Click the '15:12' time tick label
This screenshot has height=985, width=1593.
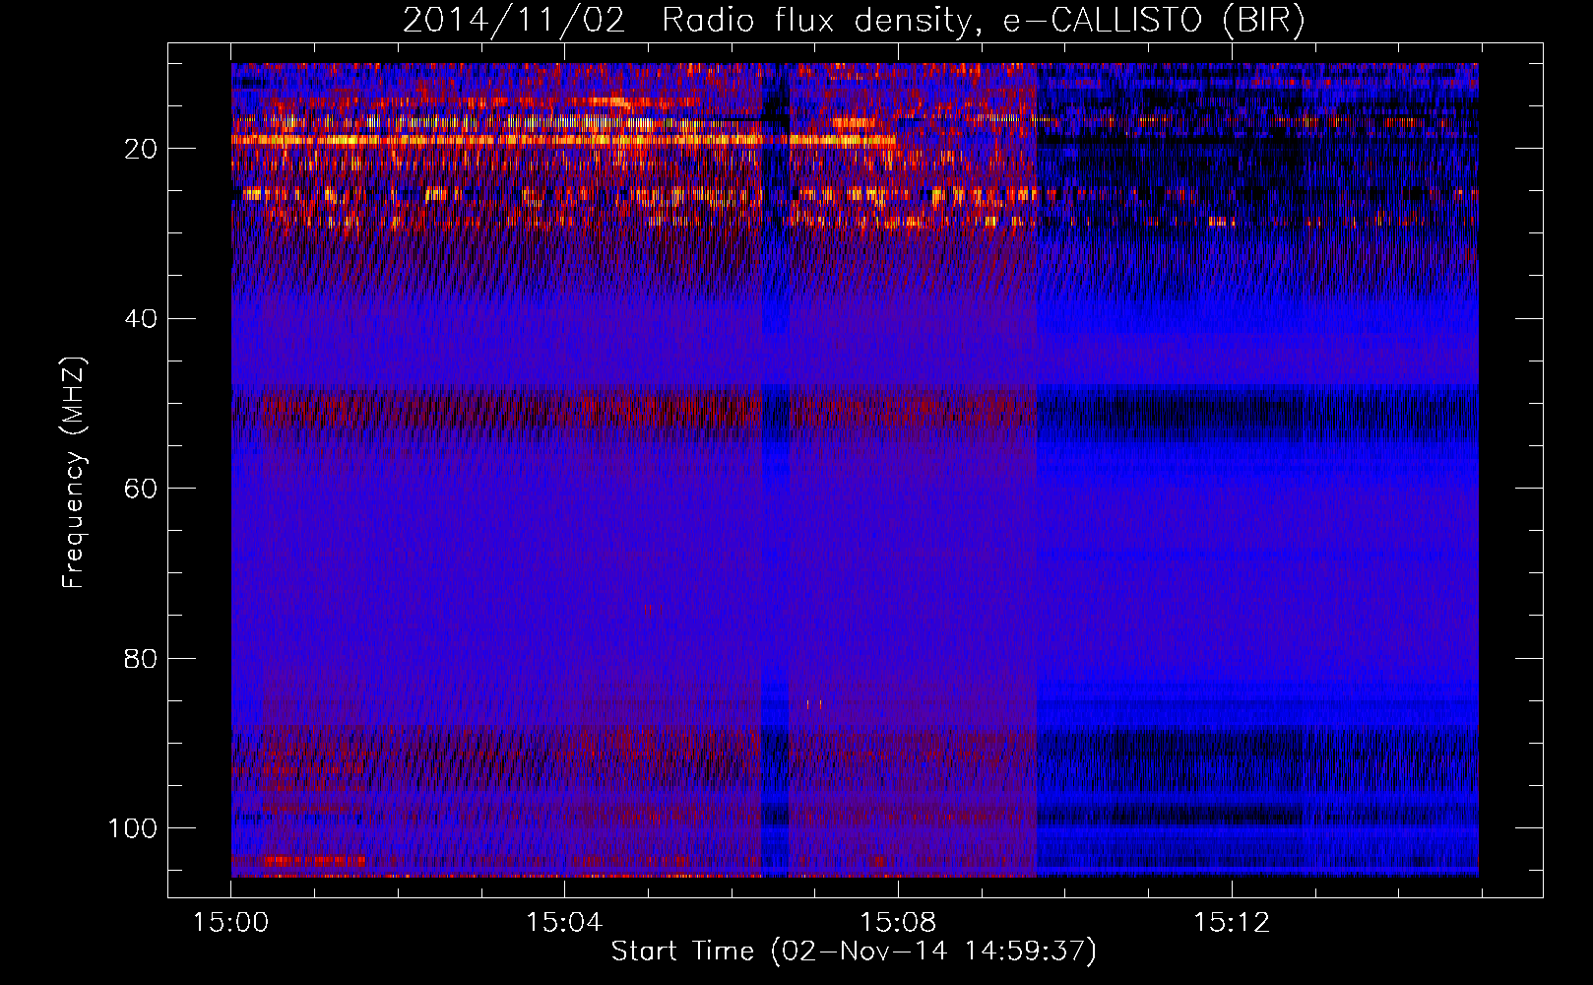point(1232,923)
